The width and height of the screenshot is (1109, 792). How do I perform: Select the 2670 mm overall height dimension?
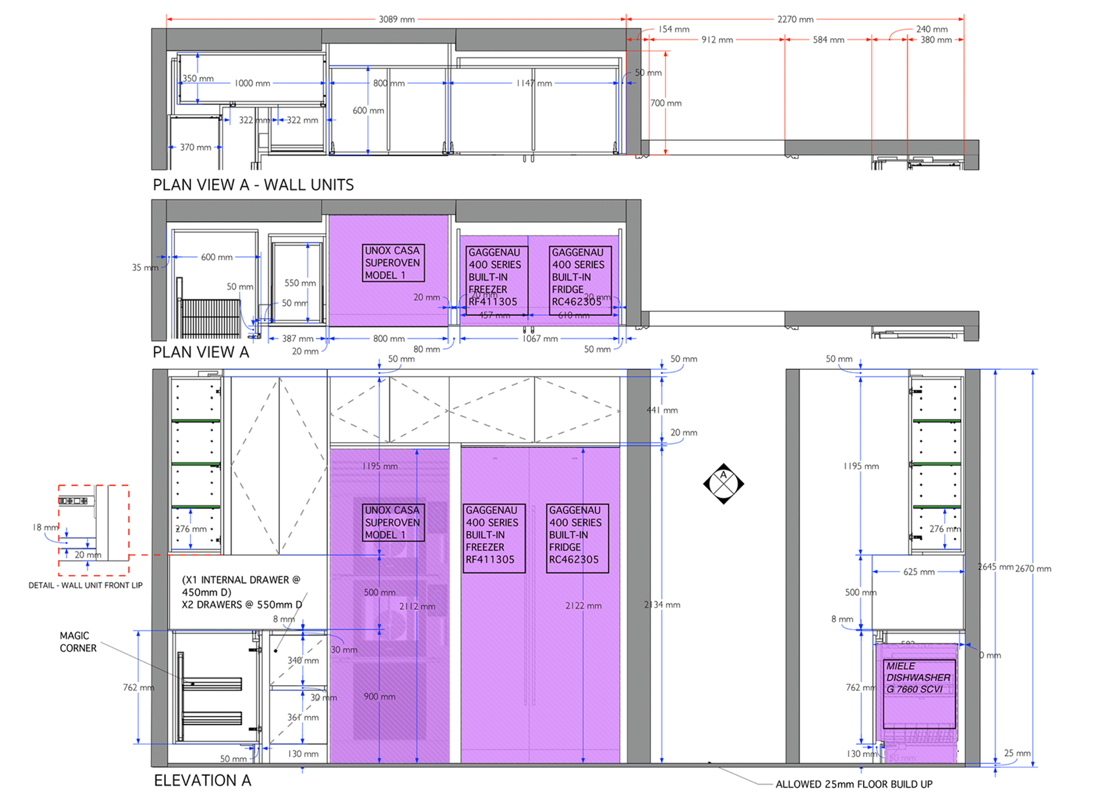[1033, 569]
